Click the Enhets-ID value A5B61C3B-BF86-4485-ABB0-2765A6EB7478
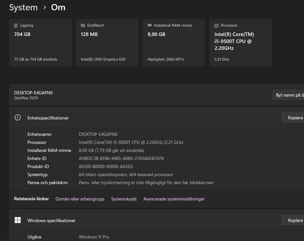 (121, 158)
